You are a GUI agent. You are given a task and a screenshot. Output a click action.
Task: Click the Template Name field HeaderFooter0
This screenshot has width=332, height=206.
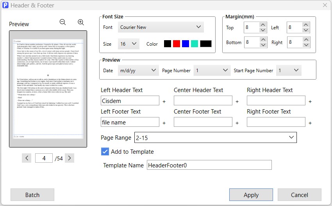tap(209, 165)
